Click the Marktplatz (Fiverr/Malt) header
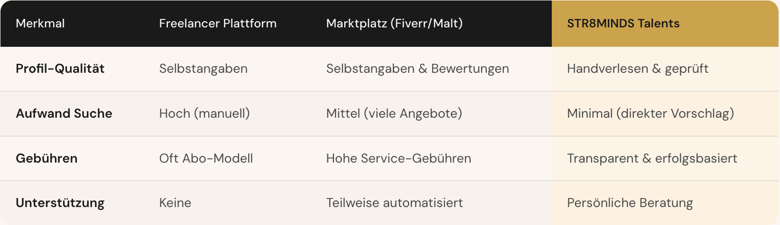The width and height of the screenshot is (780, 225). (394, 24)
